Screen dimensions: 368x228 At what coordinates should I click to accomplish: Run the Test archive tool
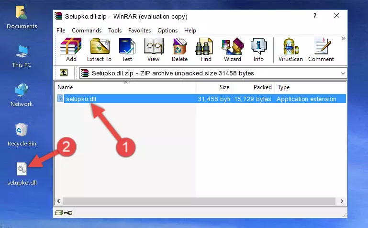coord(127,50)
